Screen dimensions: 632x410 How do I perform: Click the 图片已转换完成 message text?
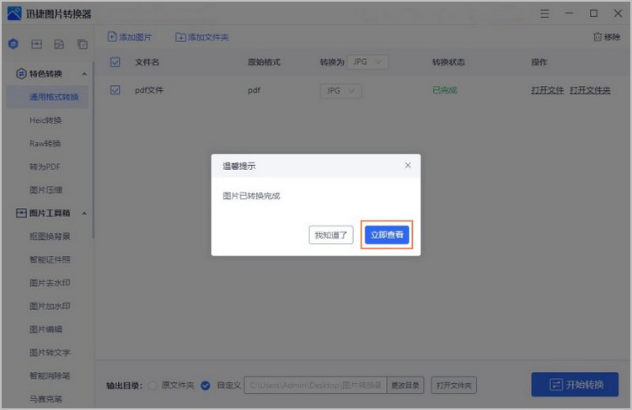tap(251, 196)
